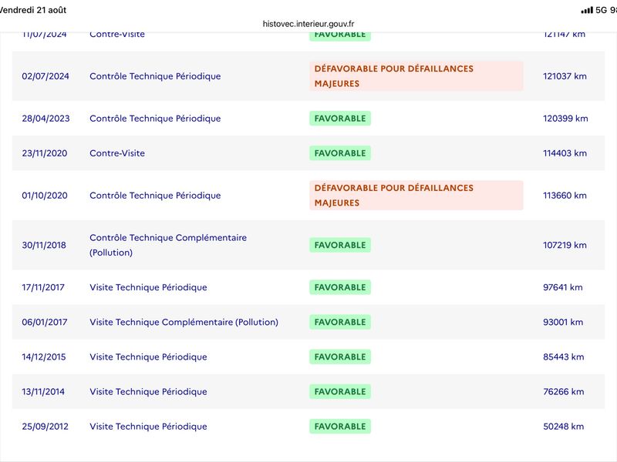Tap the cellular signal bars icon
The width and height of the screenshot is (617, 462).
coord(587,10)
